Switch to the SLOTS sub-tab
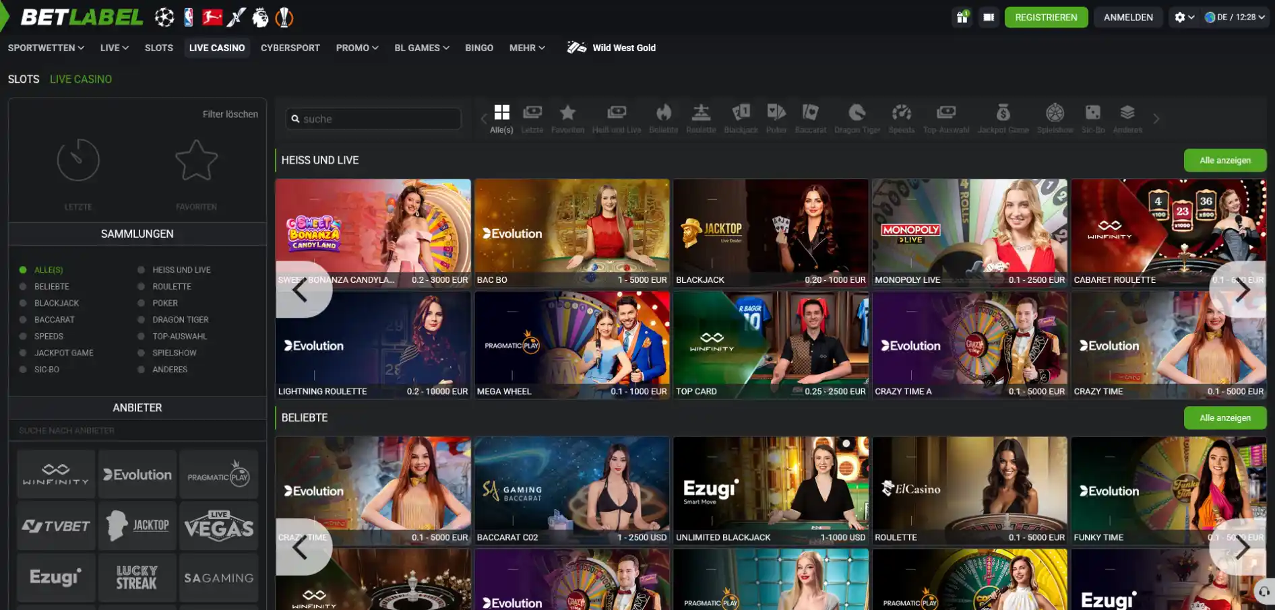Image resolution: width=1275 pixels, height=610 pixels. coord(24,79)
